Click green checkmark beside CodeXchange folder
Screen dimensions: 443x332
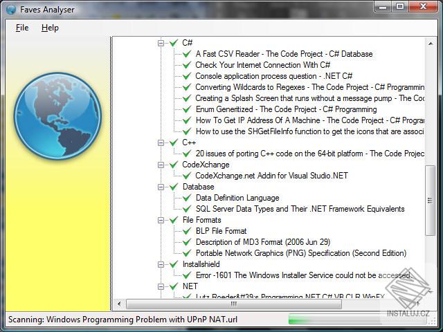(174, 165)
